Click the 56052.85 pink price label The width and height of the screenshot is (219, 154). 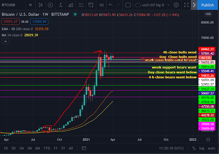coord(207,62)
